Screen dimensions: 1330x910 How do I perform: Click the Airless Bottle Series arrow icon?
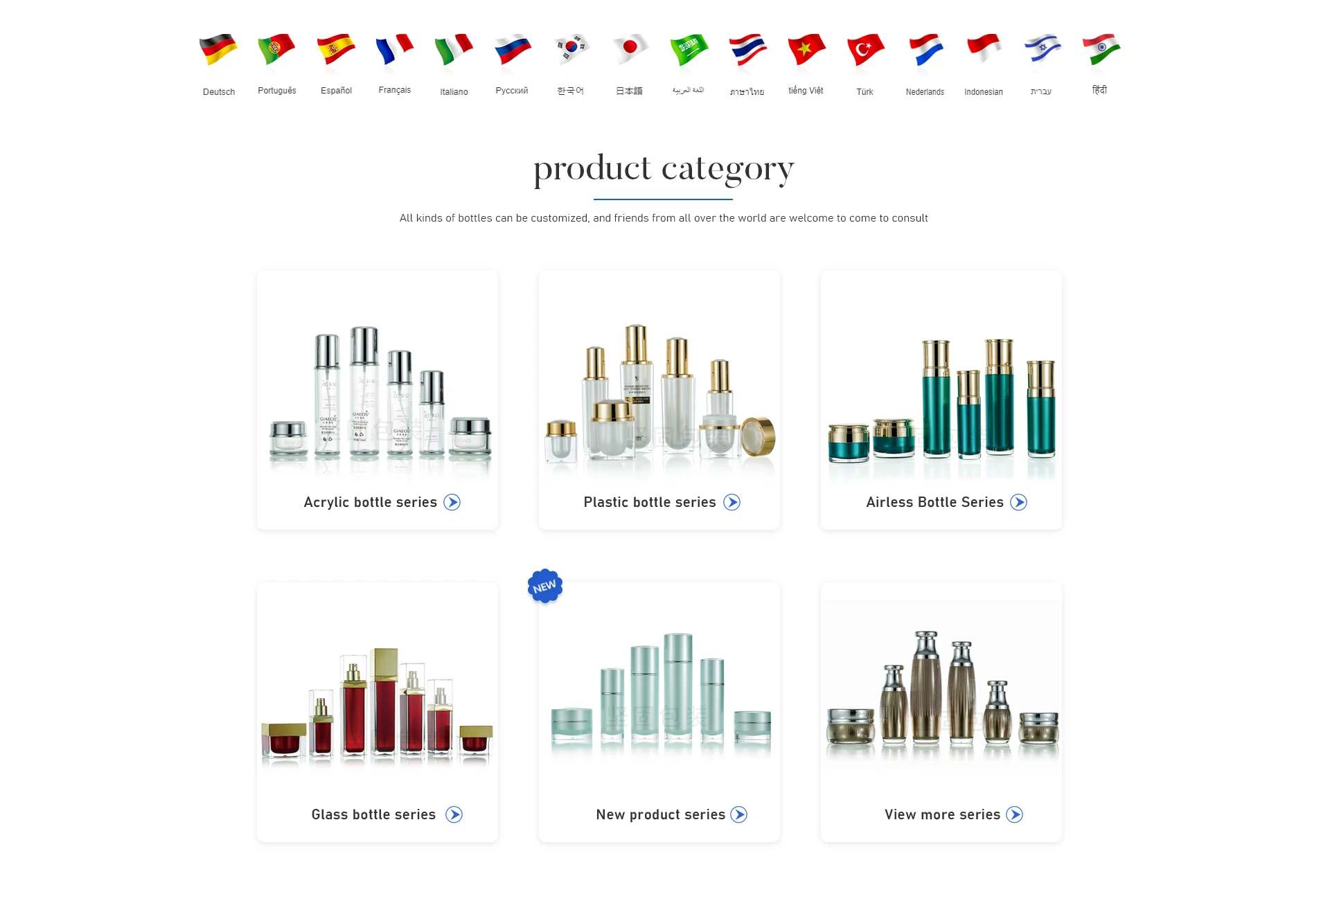click(1018, 502)
